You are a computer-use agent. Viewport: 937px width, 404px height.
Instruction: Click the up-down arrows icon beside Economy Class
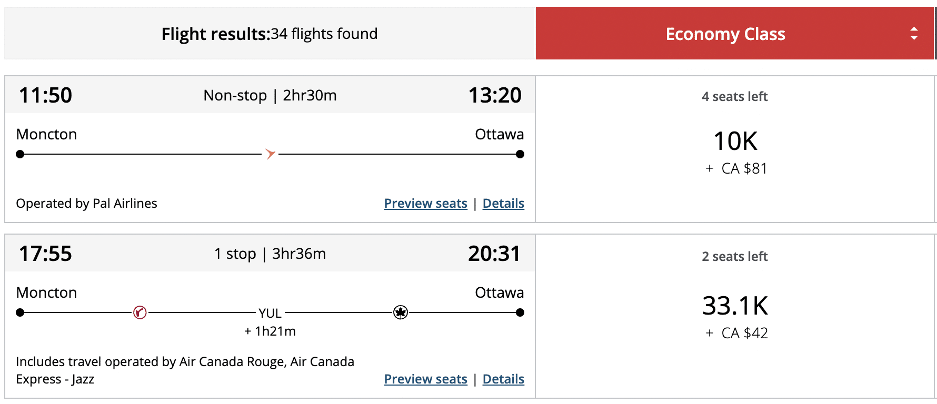coord(914,34)
